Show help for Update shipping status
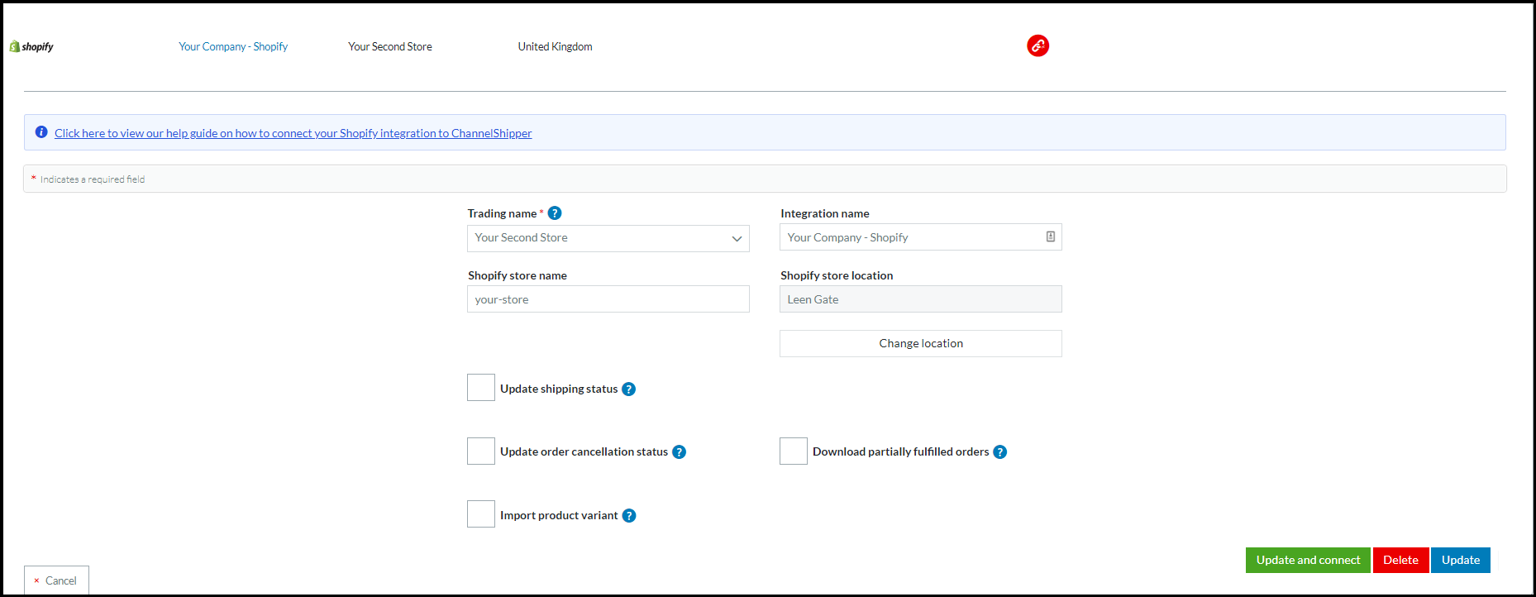This screenshot has width=1536, height=597. [628, 389]
